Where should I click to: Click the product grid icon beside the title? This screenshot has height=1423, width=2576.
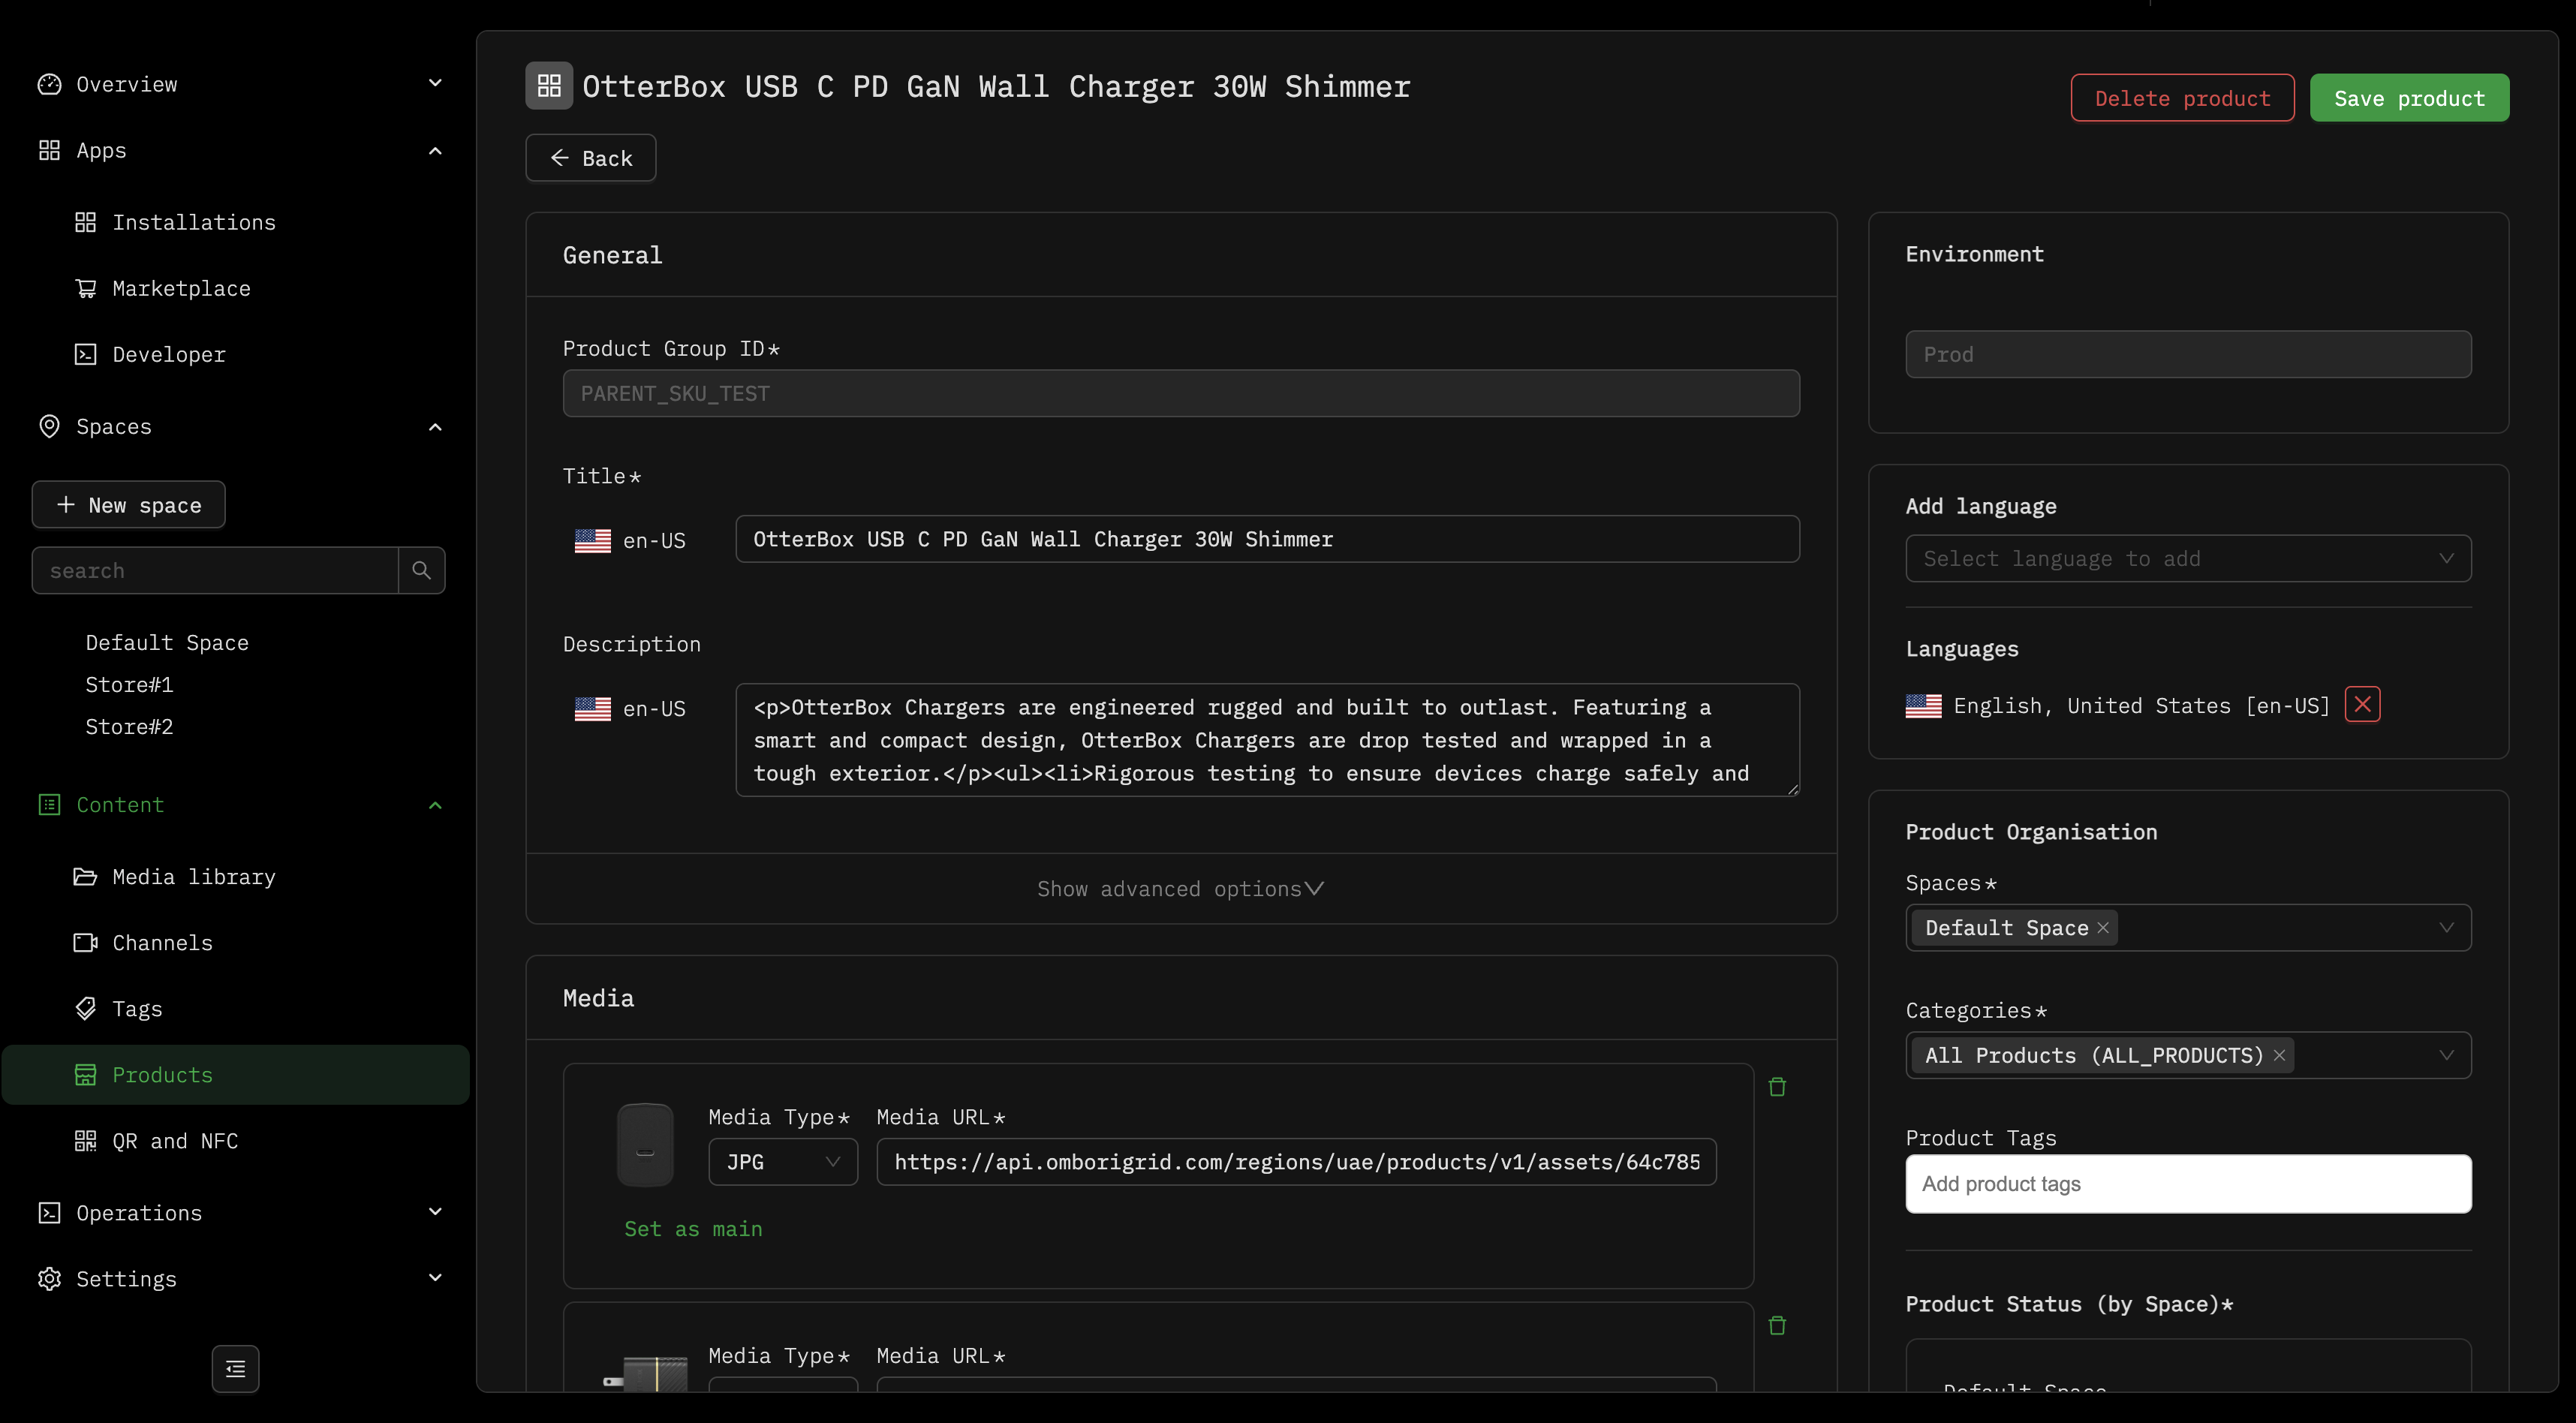[x=549, y=86]
